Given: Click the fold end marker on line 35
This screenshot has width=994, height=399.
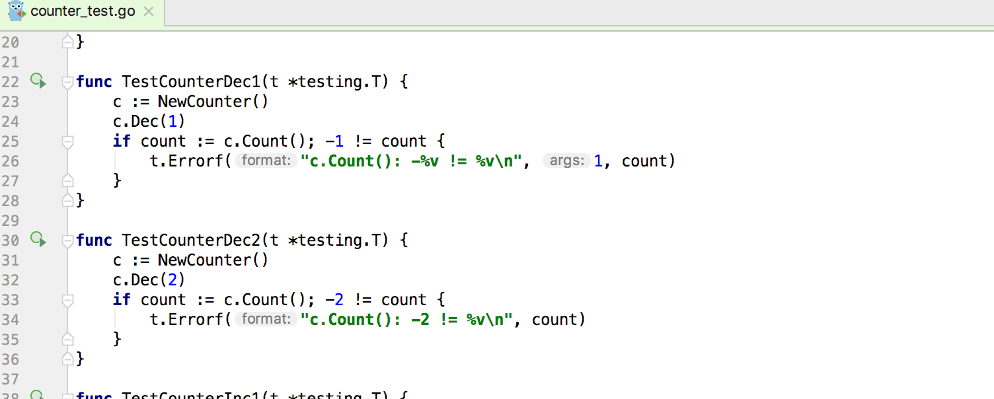Looking at the screenshot, I should (x=67, y=339).
